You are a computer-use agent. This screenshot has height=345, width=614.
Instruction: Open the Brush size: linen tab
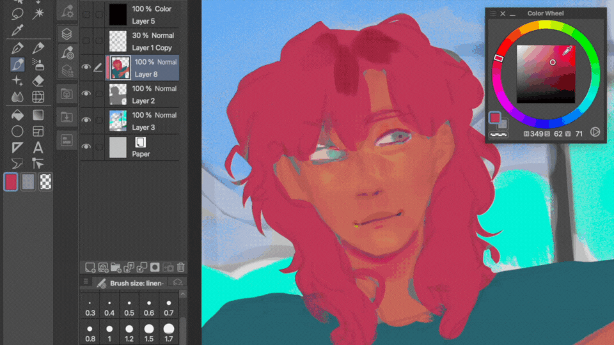click(130, 283)
